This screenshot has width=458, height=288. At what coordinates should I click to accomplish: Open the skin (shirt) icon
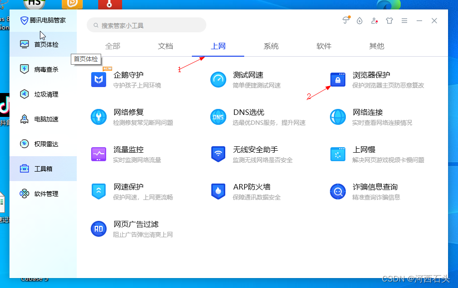[x=389, y=21]
